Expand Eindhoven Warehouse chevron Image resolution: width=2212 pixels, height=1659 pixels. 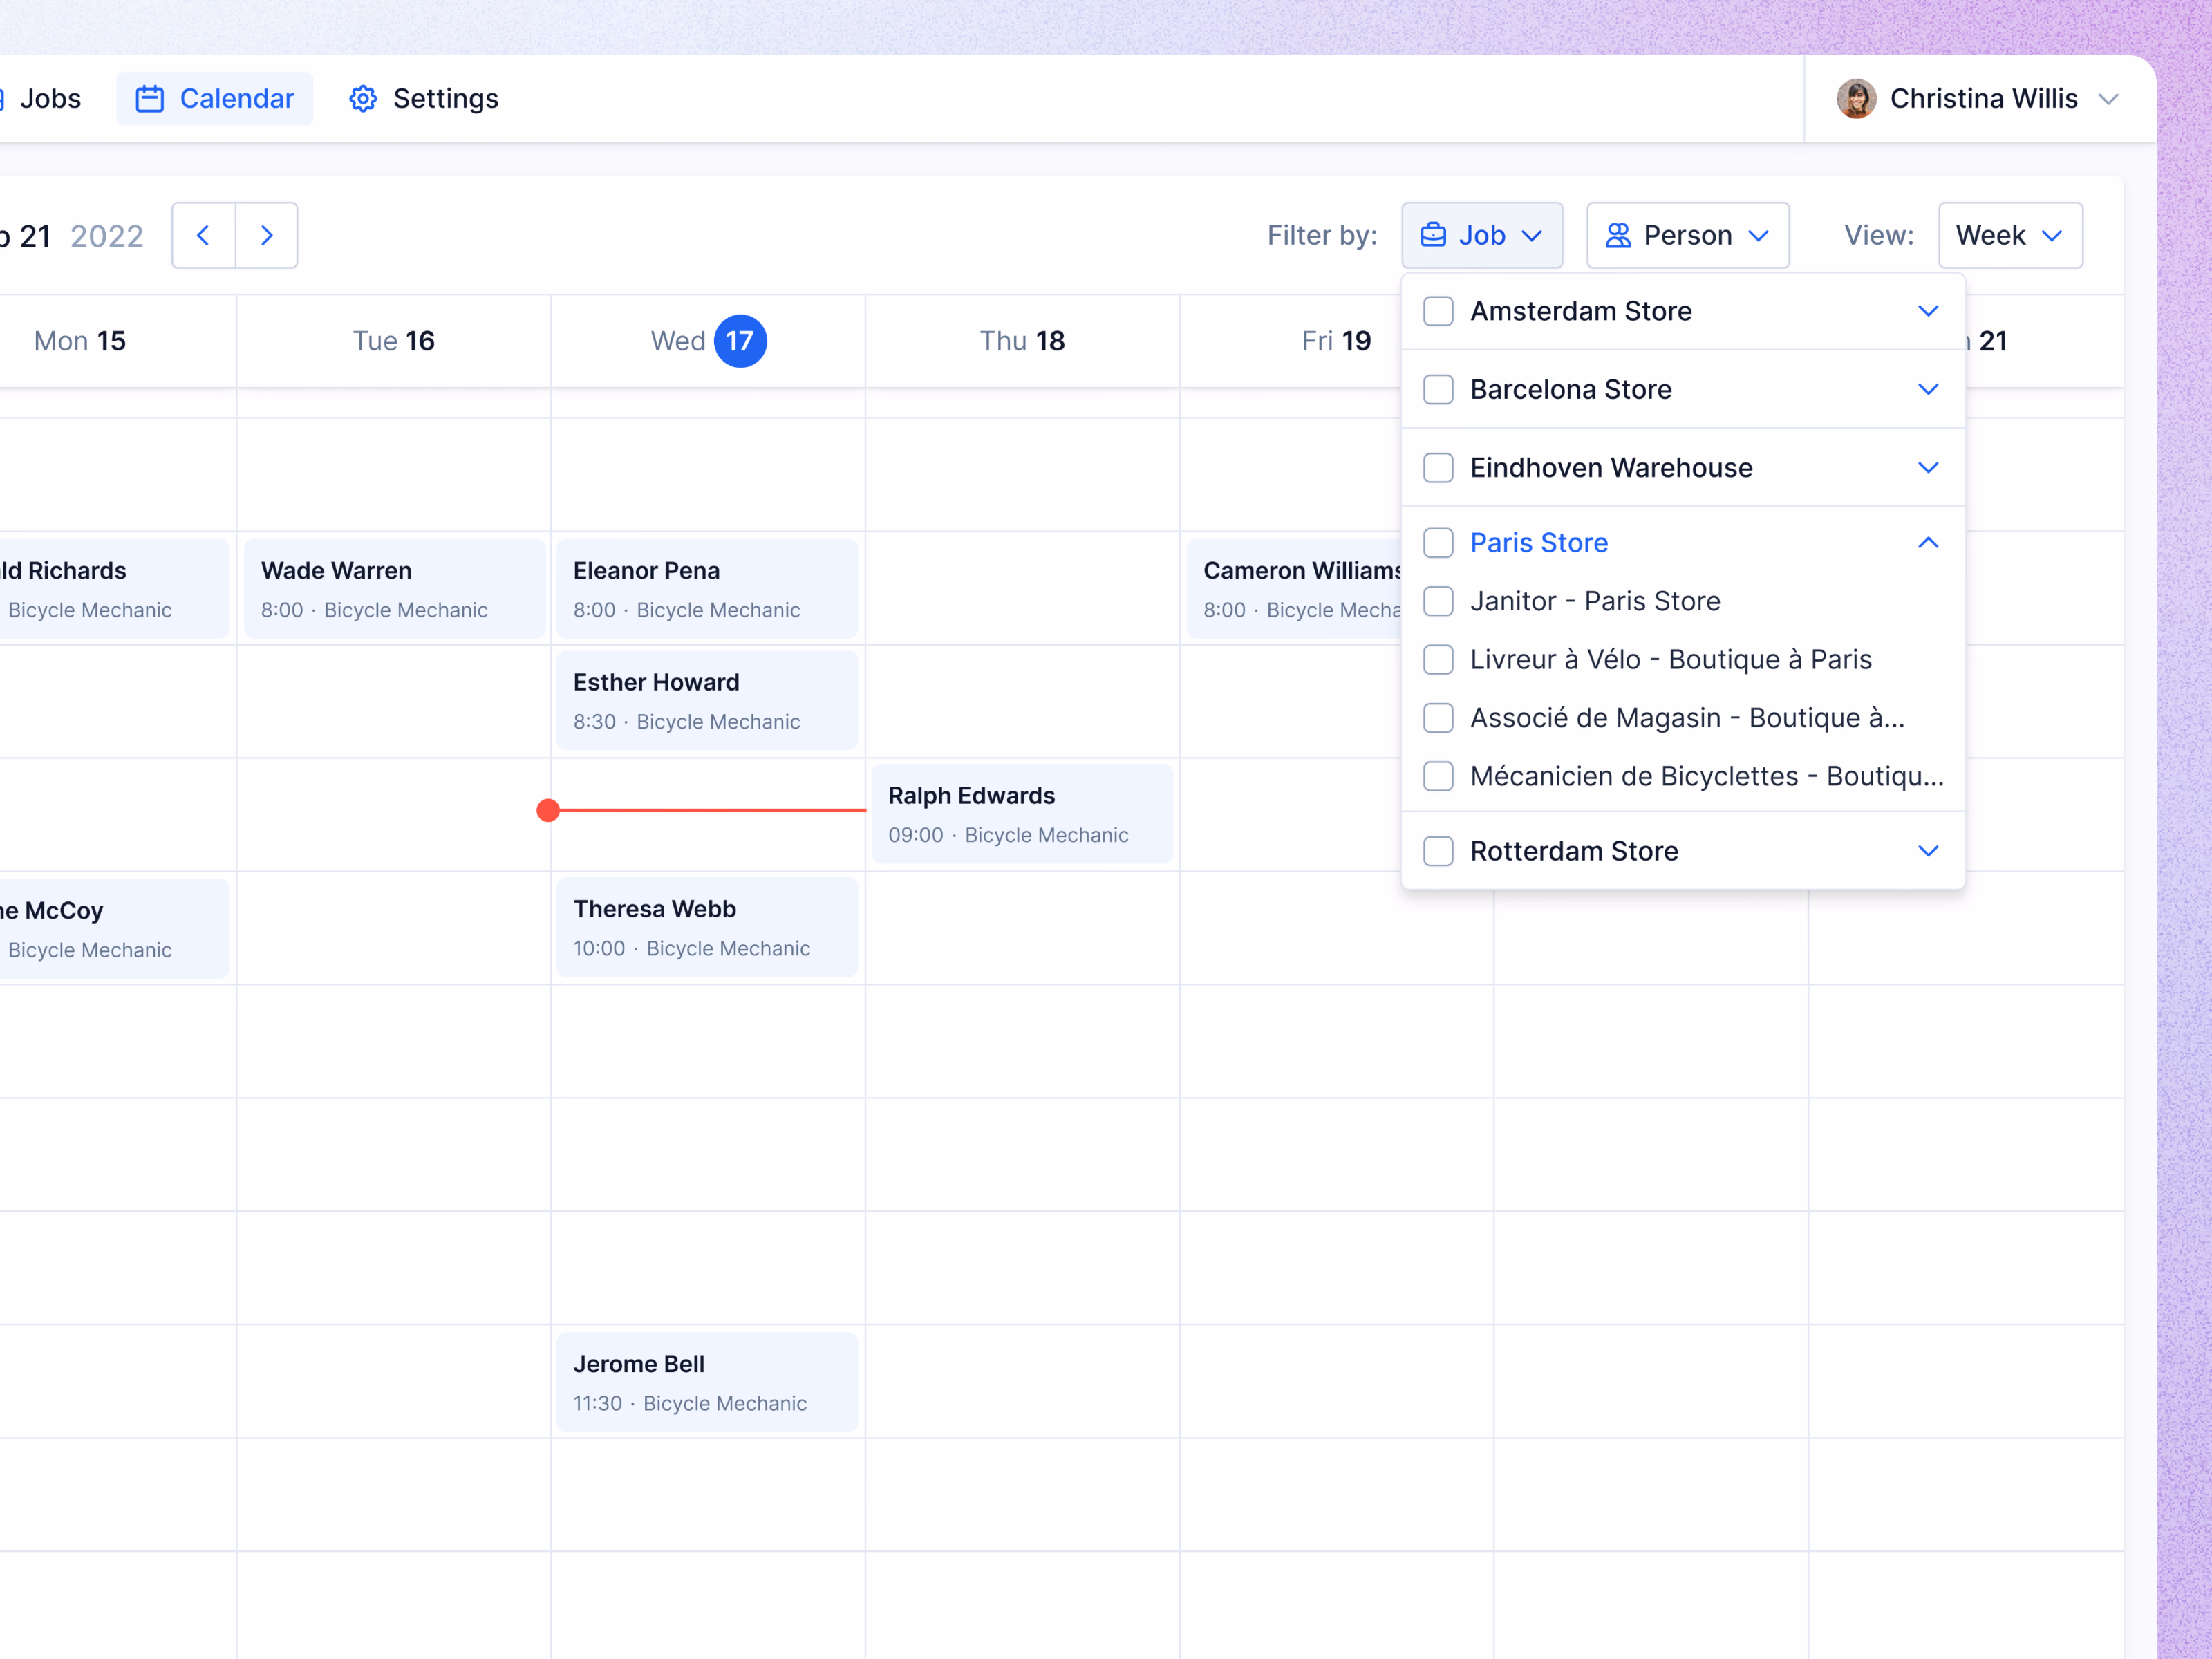click(1928, 468)
